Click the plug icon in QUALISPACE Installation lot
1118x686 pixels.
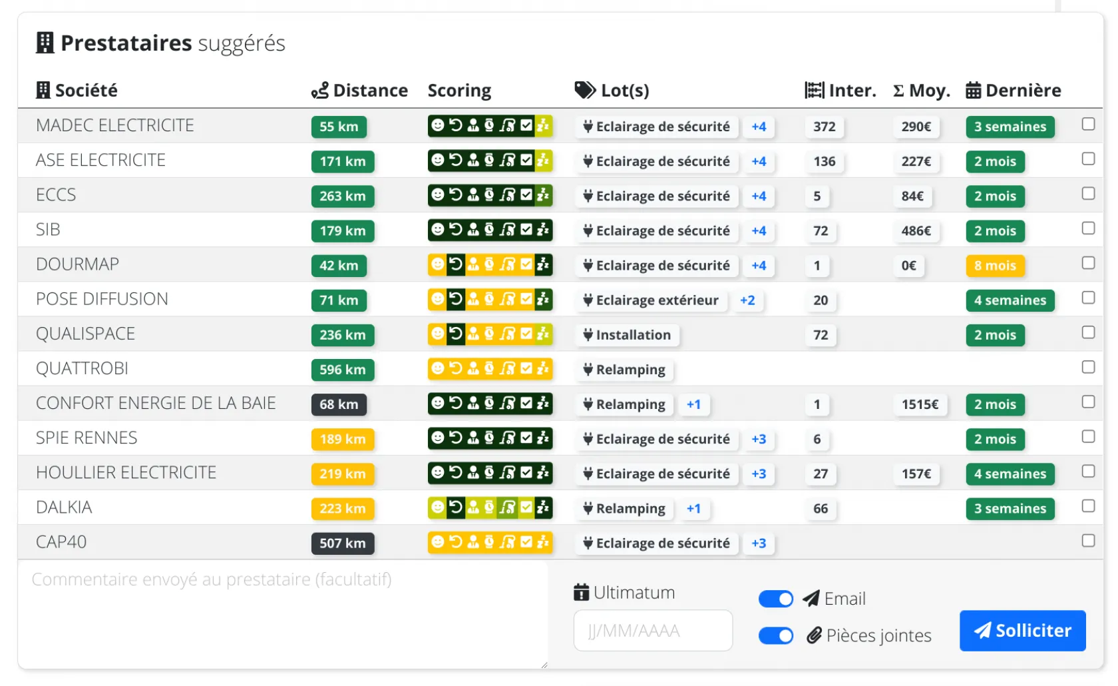pyautogui.click(x=588, y=335)
